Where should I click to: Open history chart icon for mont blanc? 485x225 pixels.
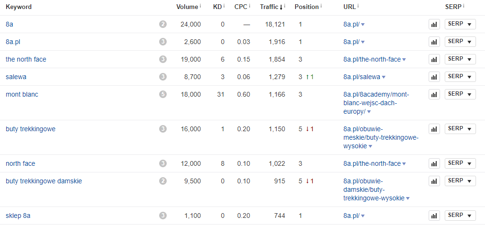click(434, 94)
